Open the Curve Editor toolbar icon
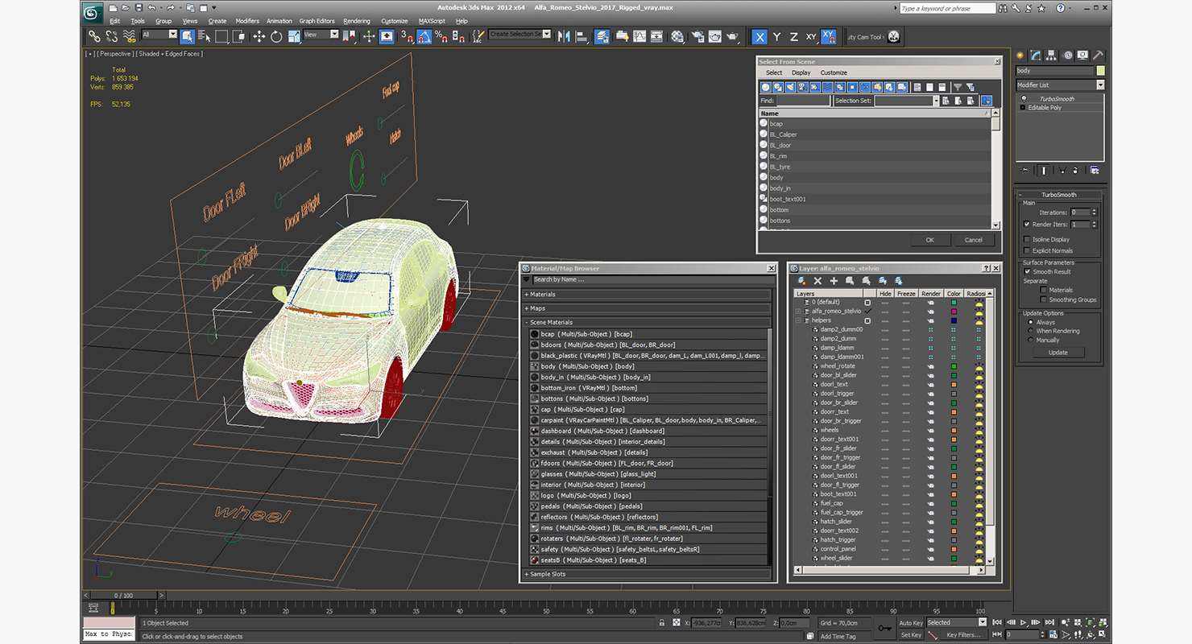Screen dimensions: 1192x644 (639, 36)
